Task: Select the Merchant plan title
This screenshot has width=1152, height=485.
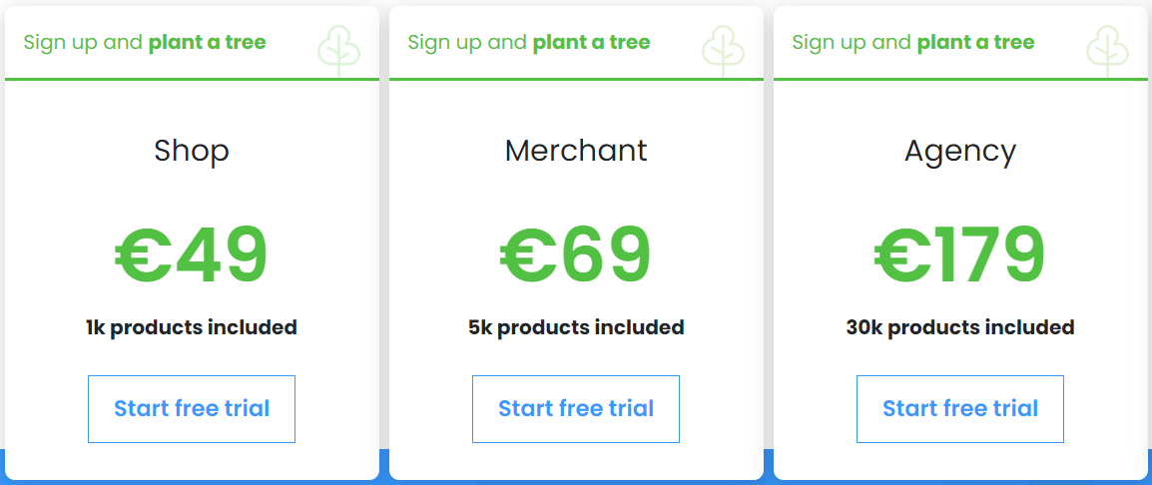Action: (576, 151)
